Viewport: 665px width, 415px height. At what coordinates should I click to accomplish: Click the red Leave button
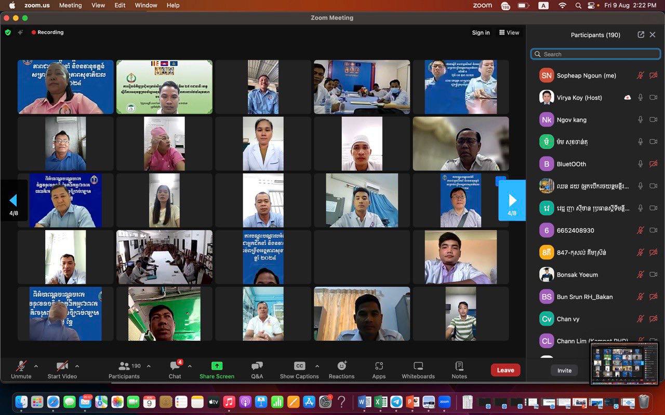coord(506,370)
